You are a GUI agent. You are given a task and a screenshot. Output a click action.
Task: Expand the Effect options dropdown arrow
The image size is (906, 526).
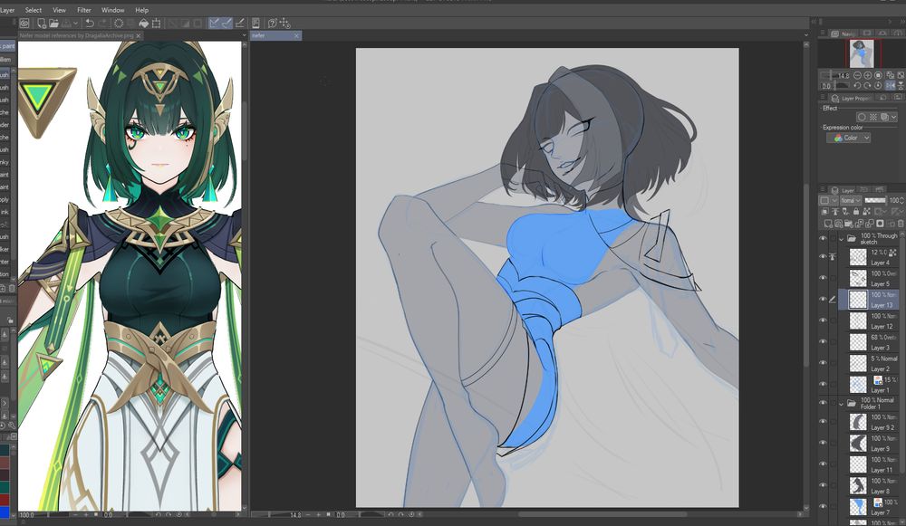tap(894, 117)
